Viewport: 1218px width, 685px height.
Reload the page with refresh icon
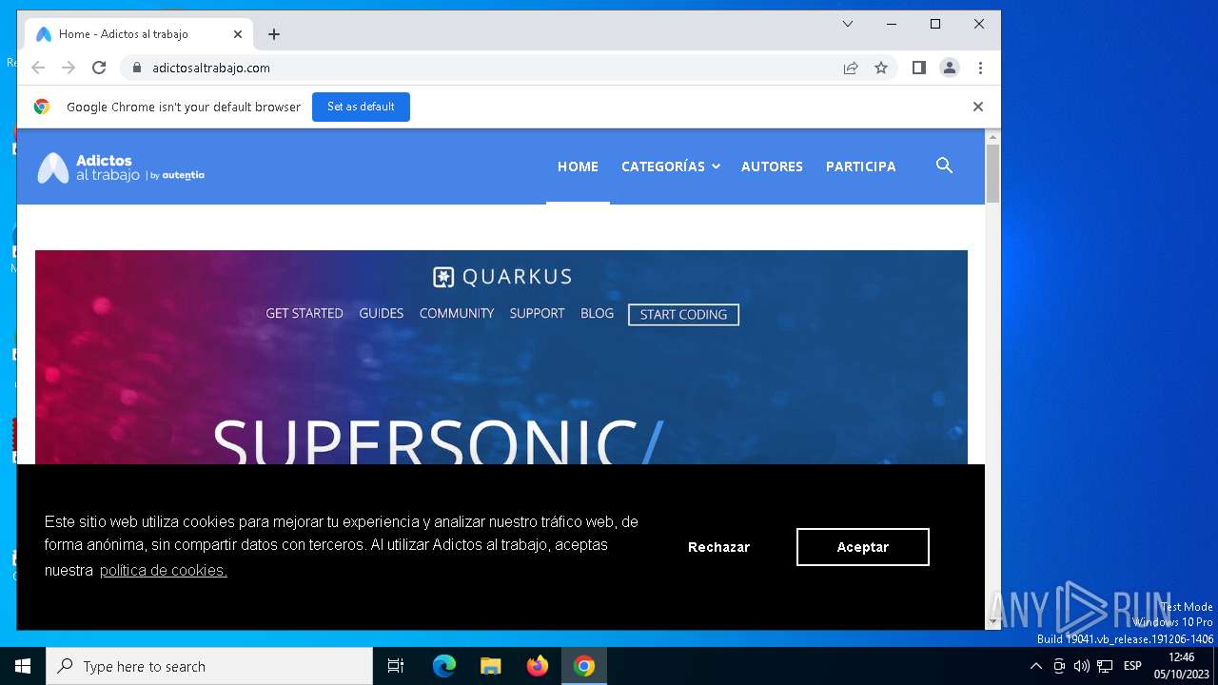pos(99,68)
